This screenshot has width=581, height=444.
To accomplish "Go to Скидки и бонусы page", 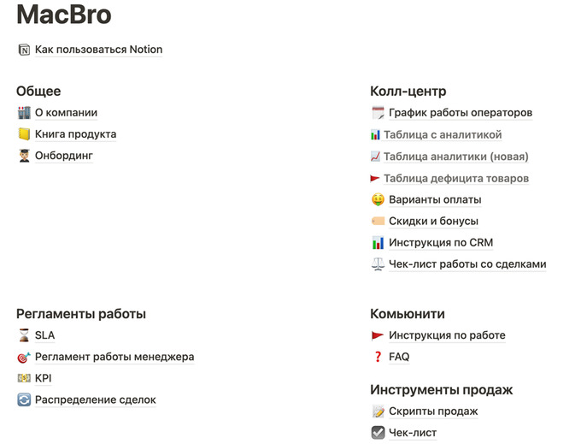I will (x=433, y=221).
